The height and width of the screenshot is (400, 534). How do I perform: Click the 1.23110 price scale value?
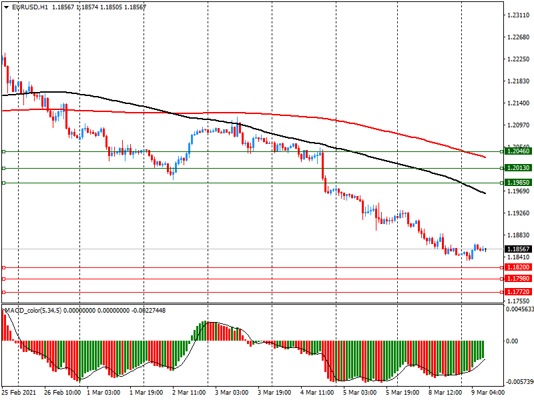(x=519, y=15)
